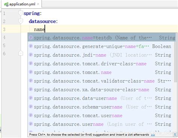Select spring.datasource.xa.data-source-class-name suggestion
This screenshot has height=138, width=178.
101,90
